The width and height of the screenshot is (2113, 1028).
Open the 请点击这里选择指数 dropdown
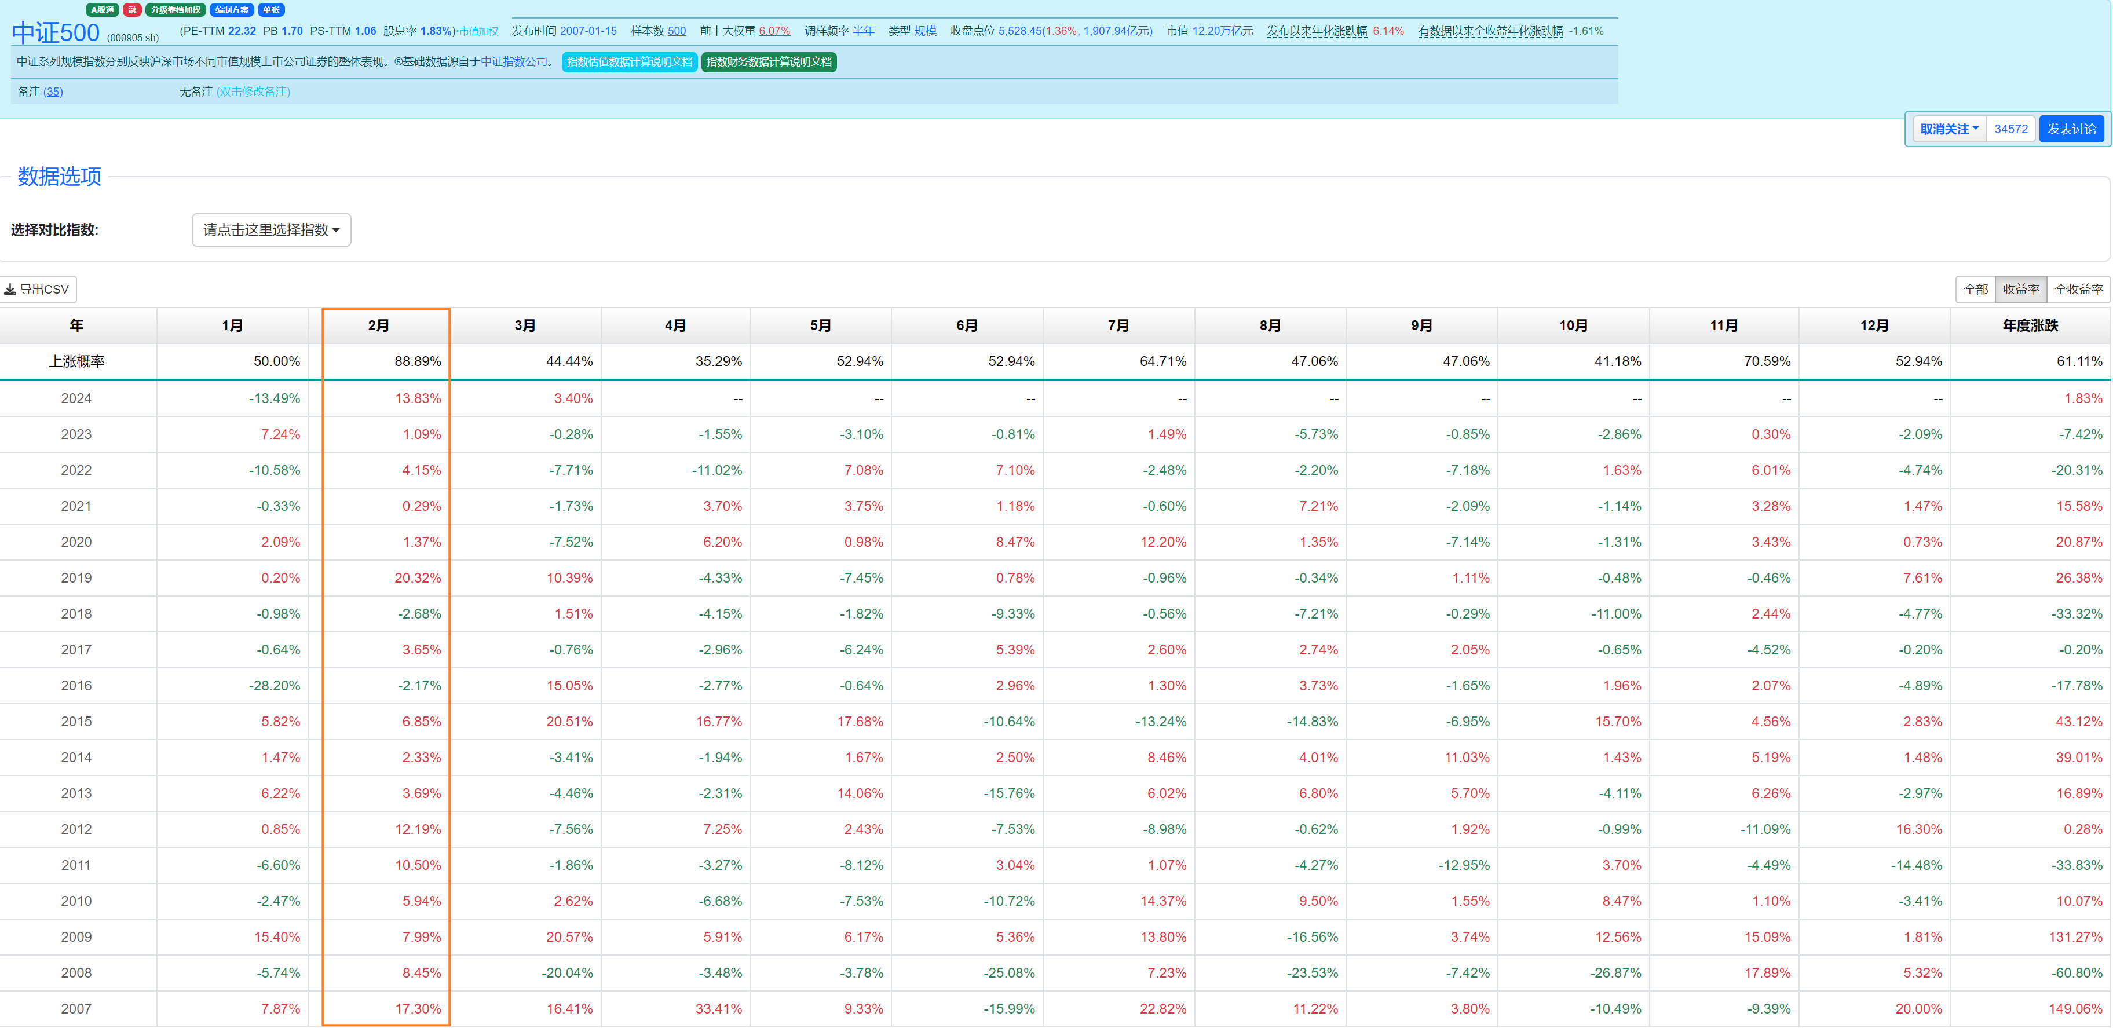272,231
